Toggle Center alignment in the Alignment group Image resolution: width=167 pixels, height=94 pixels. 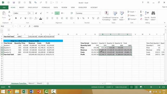tap(52, 18)
